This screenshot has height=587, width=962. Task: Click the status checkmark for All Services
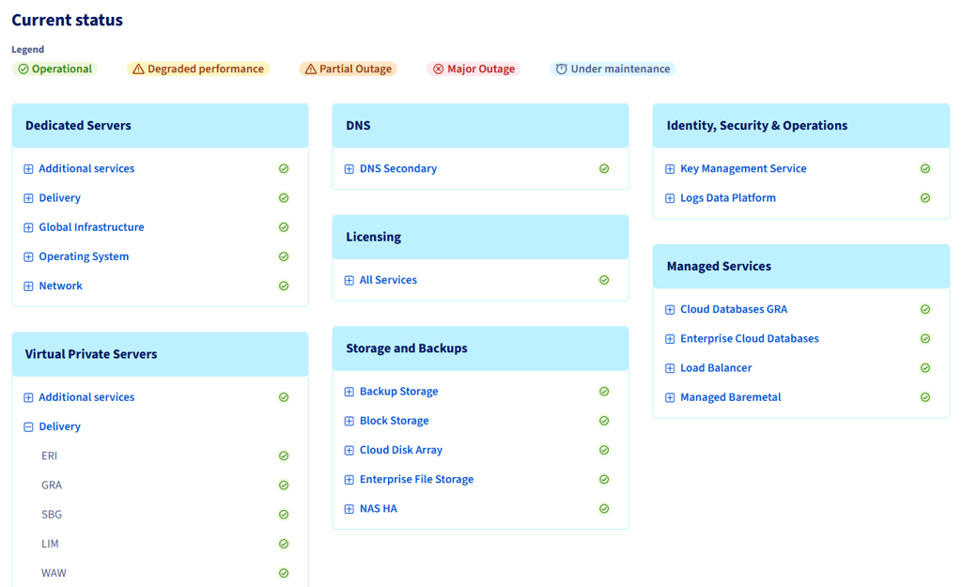(604, 280)
